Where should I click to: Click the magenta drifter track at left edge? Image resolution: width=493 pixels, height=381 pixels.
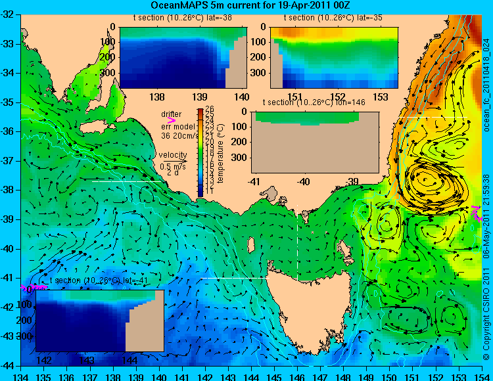[x=34, y=287]
